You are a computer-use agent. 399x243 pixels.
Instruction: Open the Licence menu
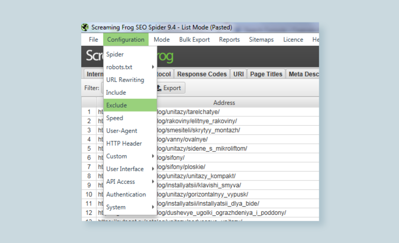click(x=293, y=40)
